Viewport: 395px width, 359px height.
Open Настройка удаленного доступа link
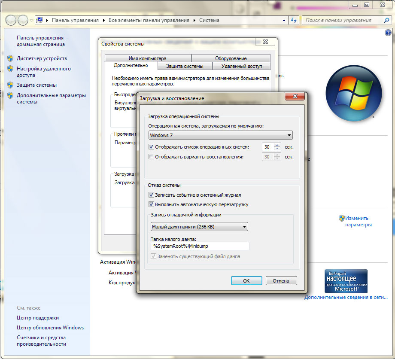(x=44, y=72)
